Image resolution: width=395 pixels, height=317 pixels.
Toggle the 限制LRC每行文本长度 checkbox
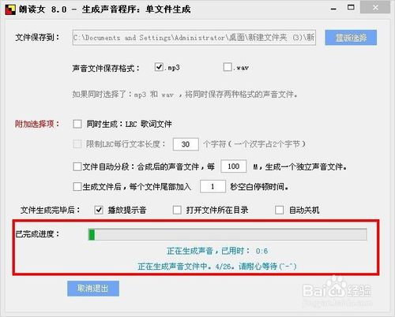(77, 144)
